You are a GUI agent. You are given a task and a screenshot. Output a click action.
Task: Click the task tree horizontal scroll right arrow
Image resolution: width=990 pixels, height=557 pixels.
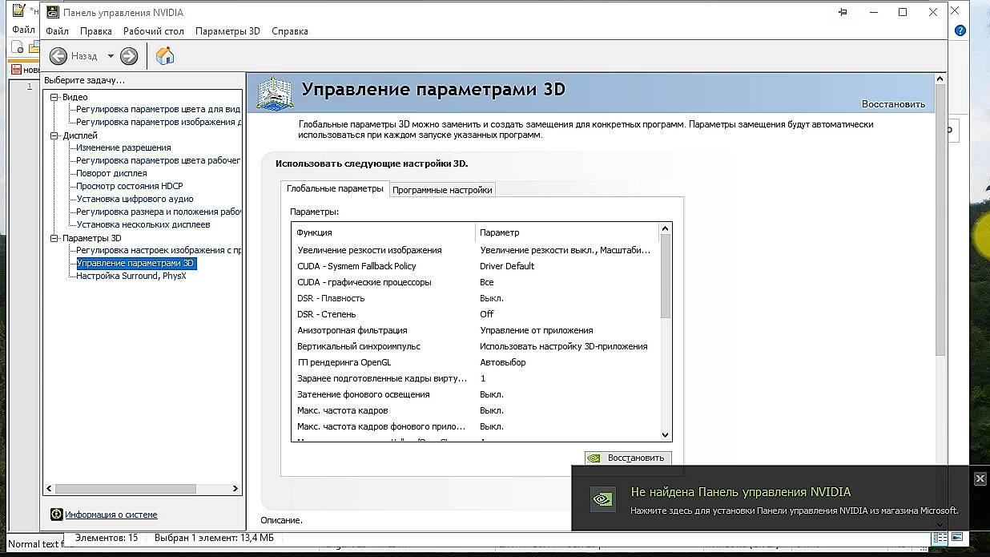[235, 488]
